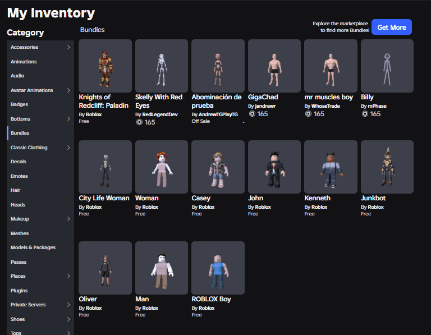Click the Free label under John
This screenshot has height=335, width=431.
pyautogui.click(x=253, y=214)
